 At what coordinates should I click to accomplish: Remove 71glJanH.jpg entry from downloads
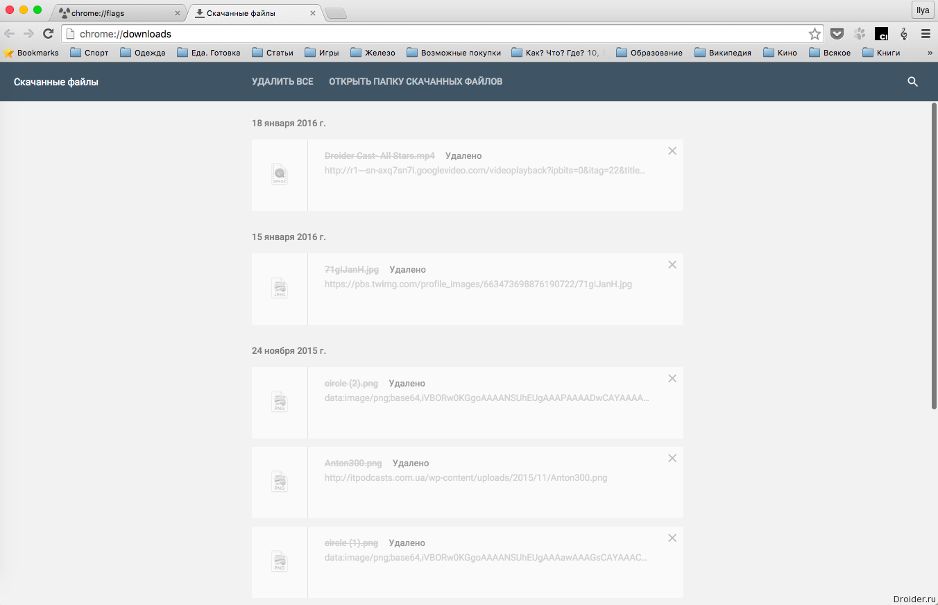click(x=672, y=265)
